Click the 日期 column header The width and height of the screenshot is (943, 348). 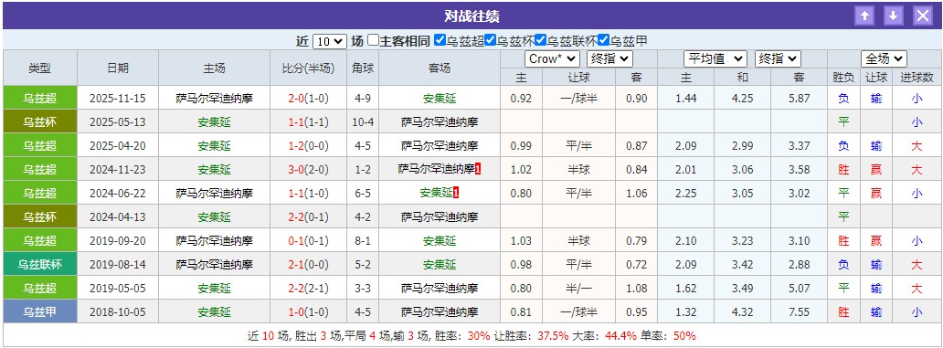tap(118, 68)
